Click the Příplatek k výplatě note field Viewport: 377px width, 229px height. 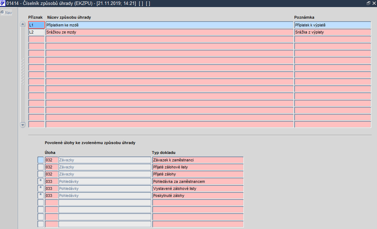click(333, 25)
